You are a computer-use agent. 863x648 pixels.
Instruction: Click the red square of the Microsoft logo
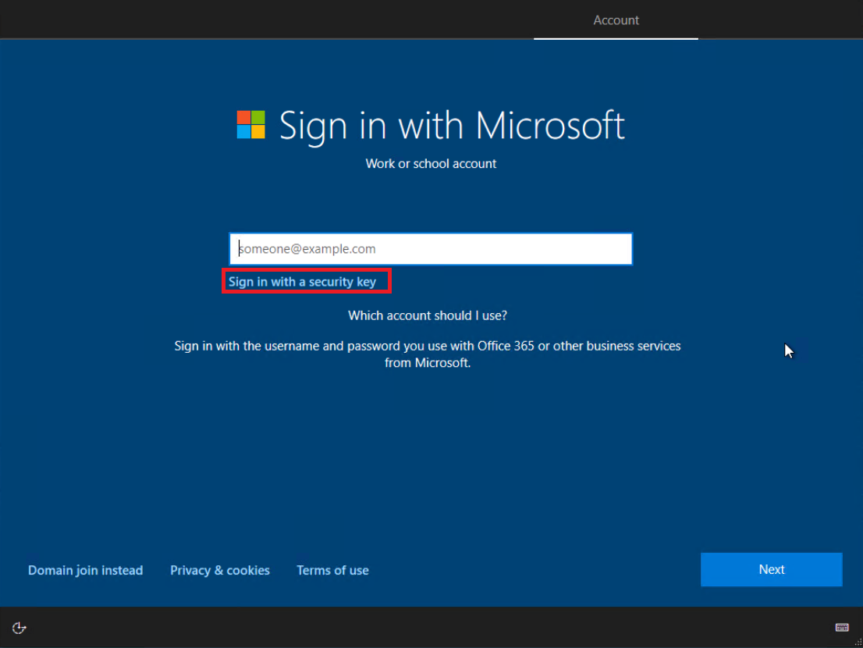tap(243, 117)
